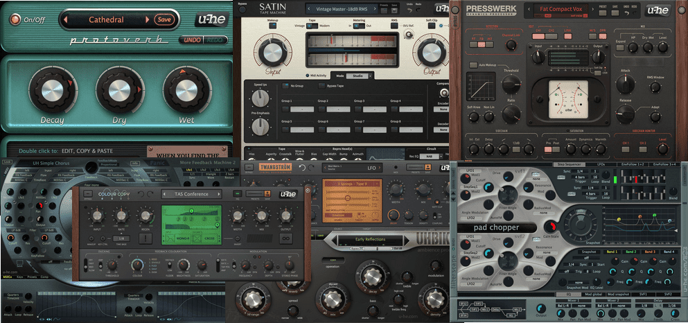Viewport: 688px width, 323px height.
Task: Select Band 2 tab in Filterscape EQ
Action: pos(630,252)
